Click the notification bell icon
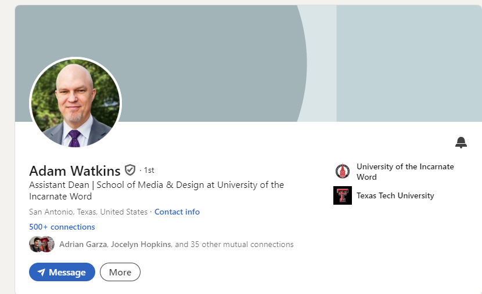Image resolution: width=482 pixels, height=294 pixels. (461, 143)
